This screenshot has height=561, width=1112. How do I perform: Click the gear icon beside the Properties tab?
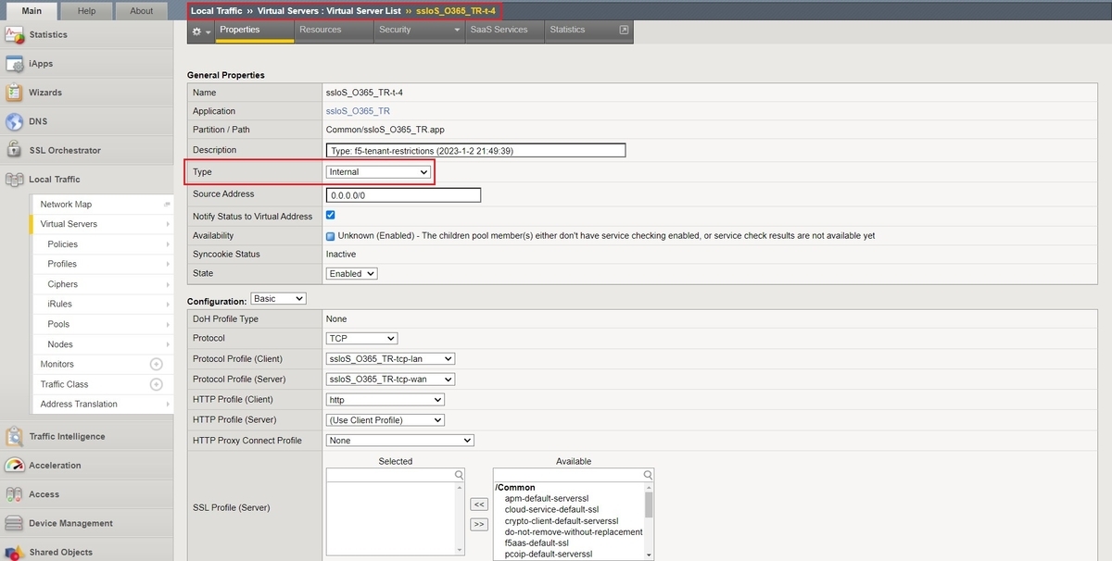pyautogui.click(x=198, y=31)
